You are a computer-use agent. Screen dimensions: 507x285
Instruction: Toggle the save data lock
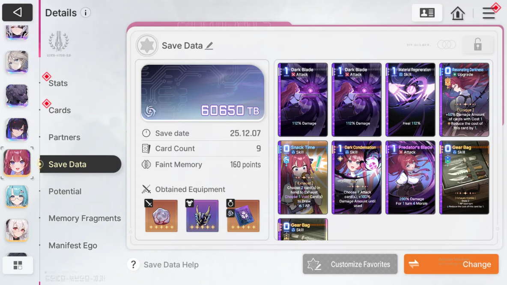tap(478, 44)
